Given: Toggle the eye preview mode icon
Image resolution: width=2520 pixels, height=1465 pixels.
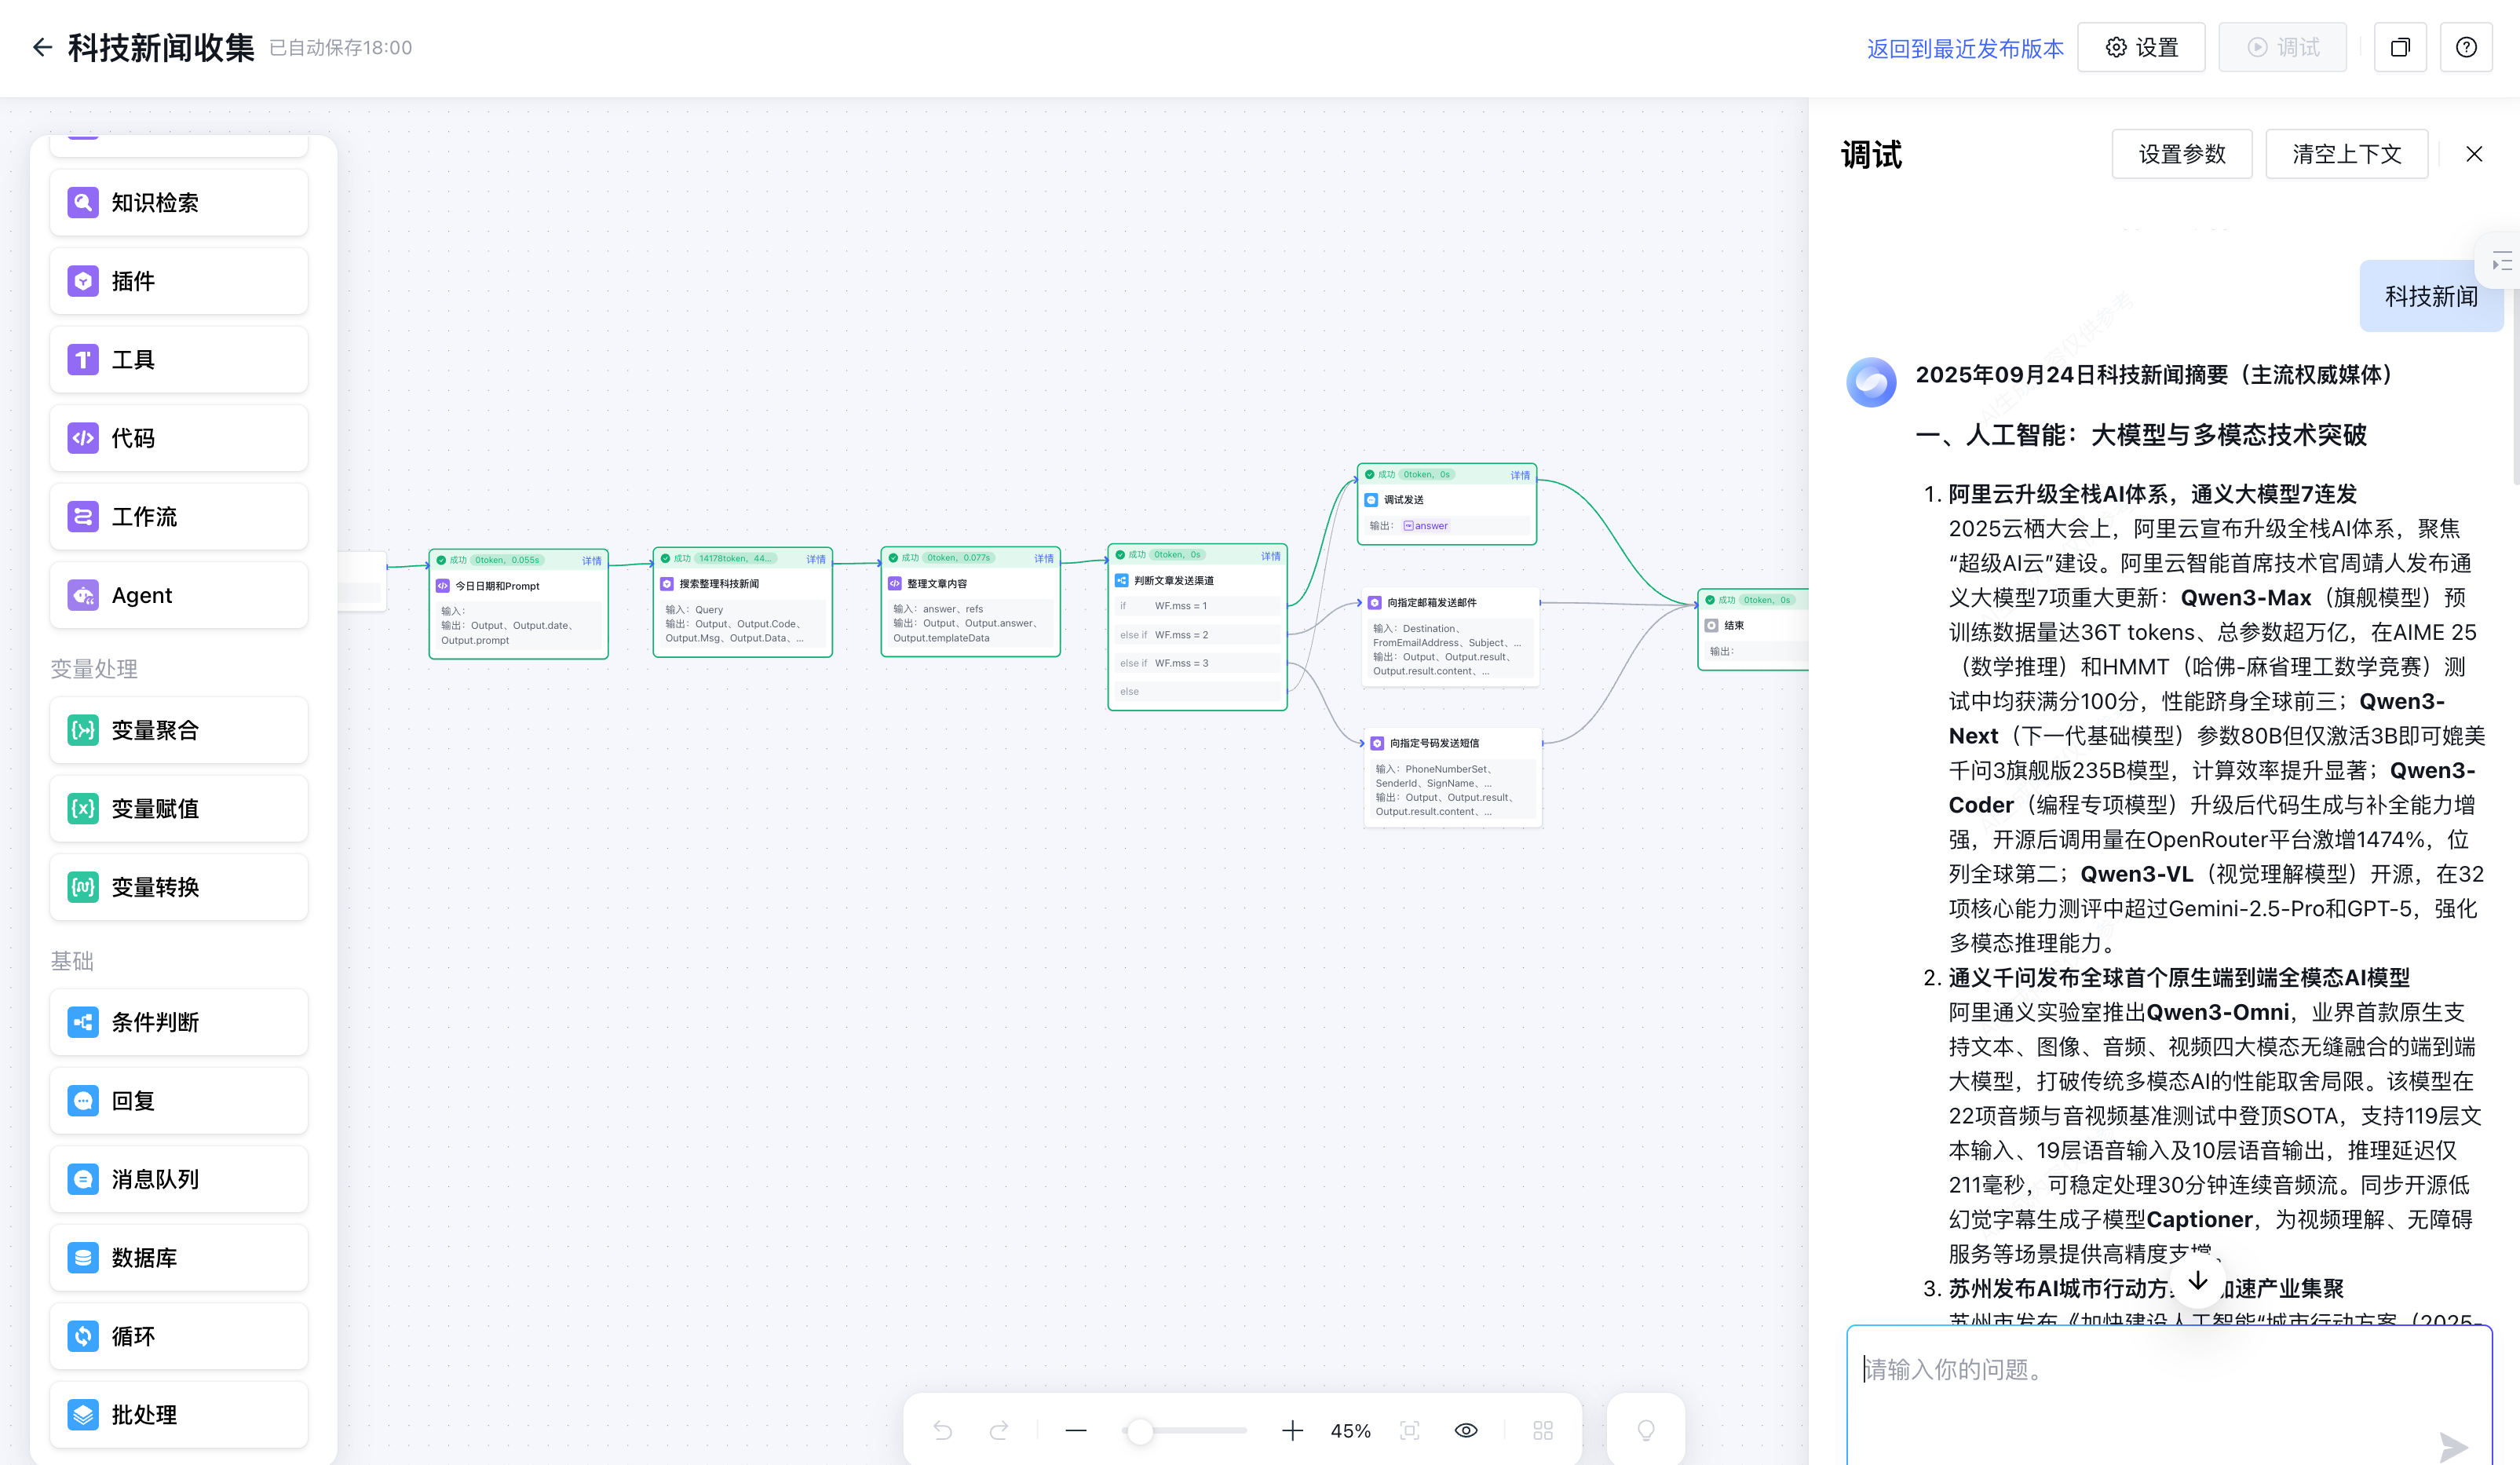Looking at the screenshot, I should (1465, 1430).
